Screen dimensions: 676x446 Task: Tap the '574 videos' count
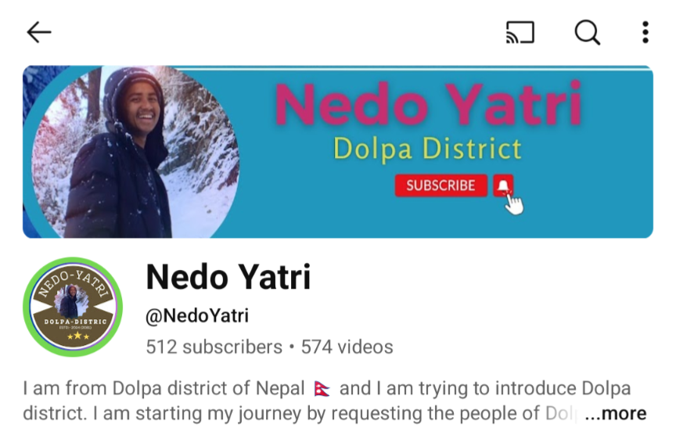coord(347,347)
